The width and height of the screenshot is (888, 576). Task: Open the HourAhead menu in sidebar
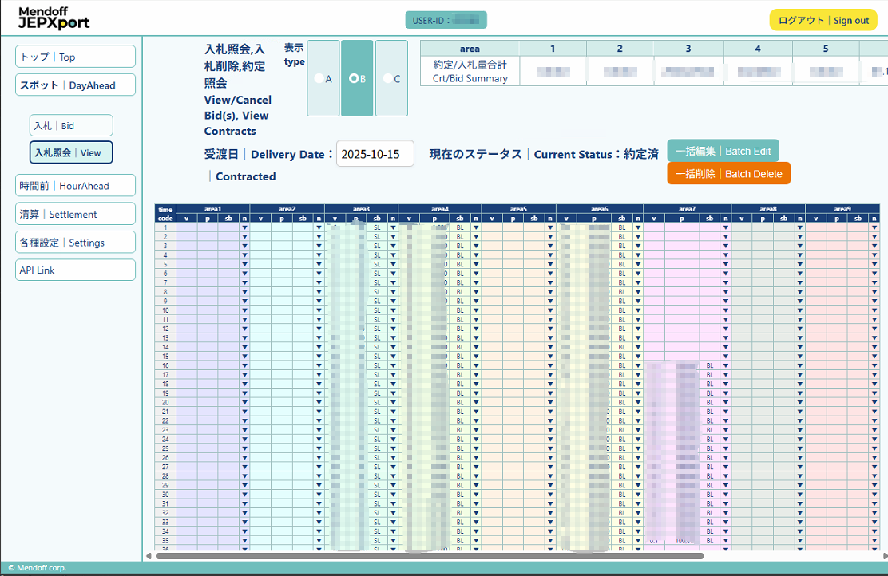[75, 186]
